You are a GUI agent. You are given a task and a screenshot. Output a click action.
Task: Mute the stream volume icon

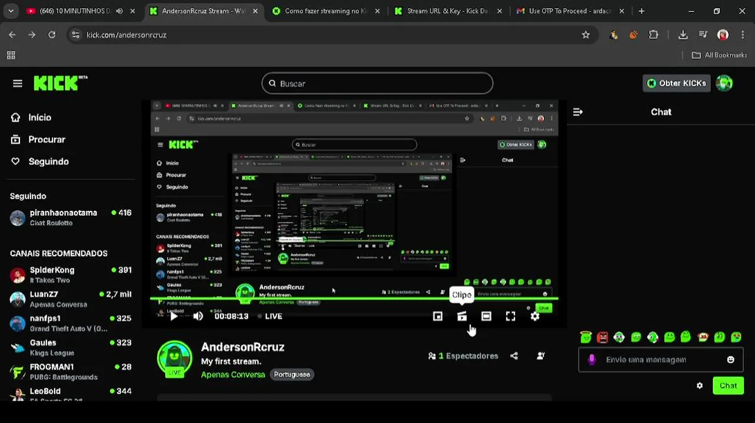(x=198, y=316)
